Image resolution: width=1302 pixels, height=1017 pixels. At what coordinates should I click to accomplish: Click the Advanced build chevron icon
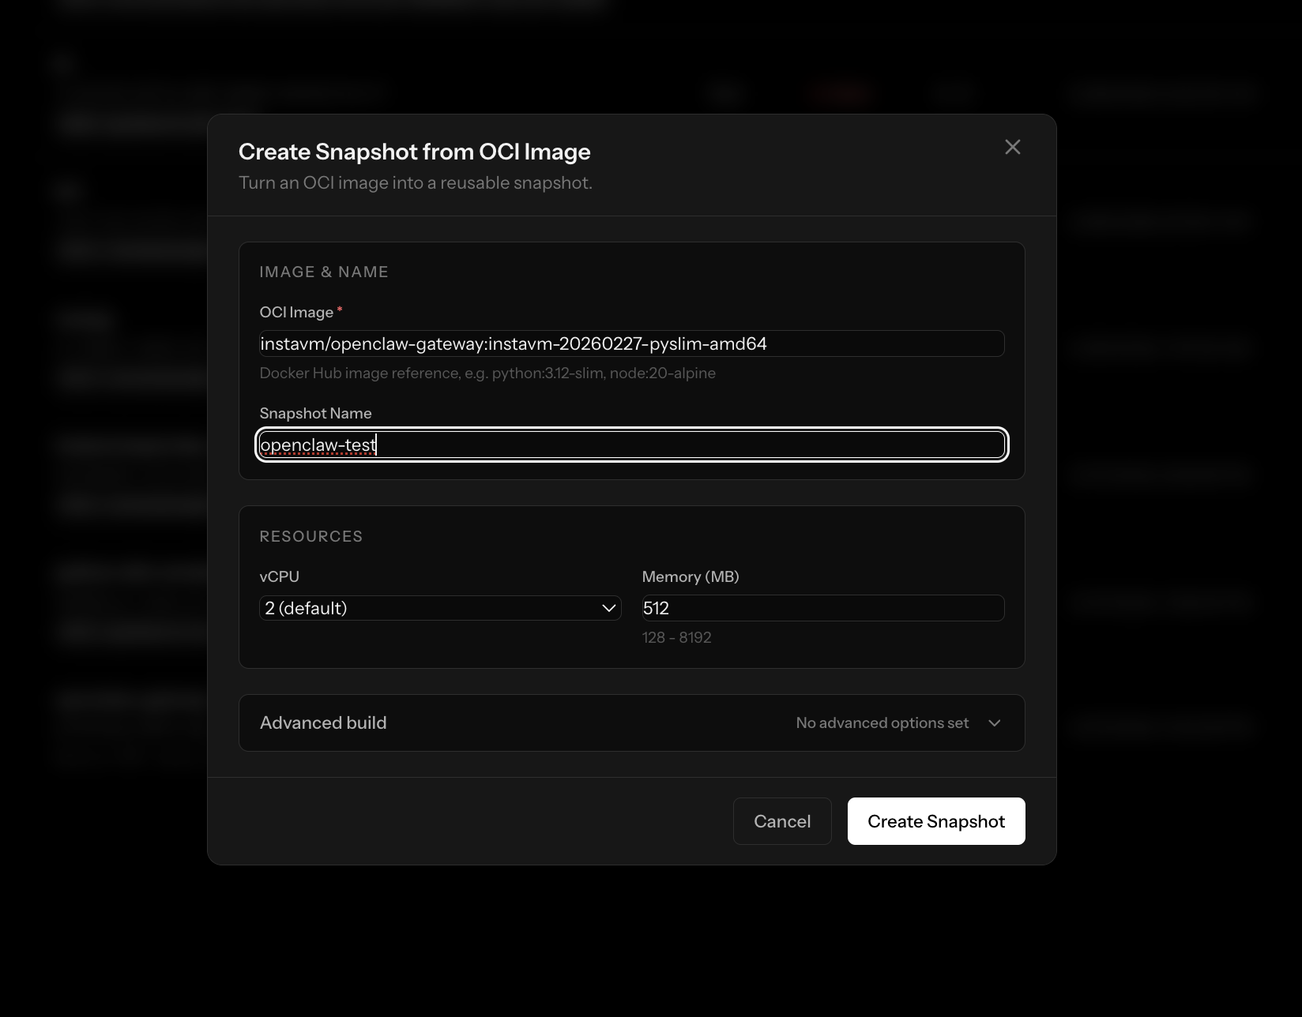994,723
